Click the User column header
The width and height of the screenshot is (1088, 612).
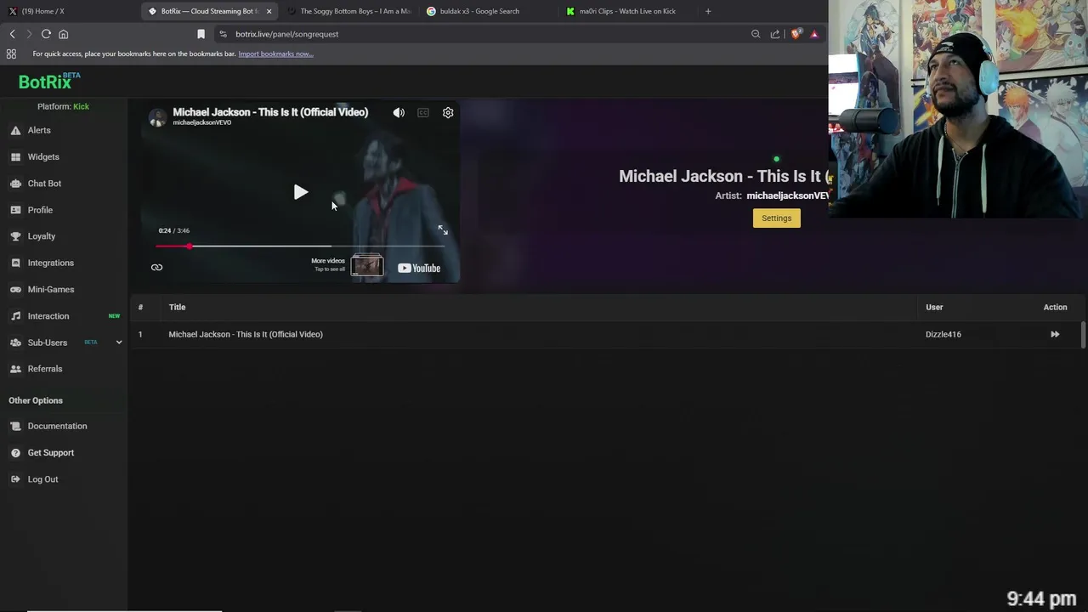pyautogui.click(x=934, y=307)
